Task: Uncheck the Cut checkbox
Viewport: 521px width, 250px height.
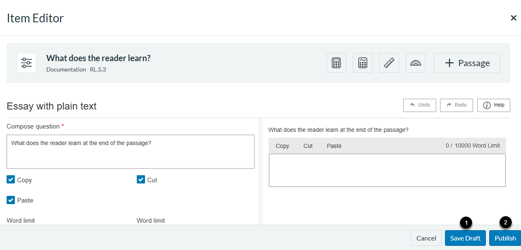Action: pyautogui.click(x=141, y=180)
